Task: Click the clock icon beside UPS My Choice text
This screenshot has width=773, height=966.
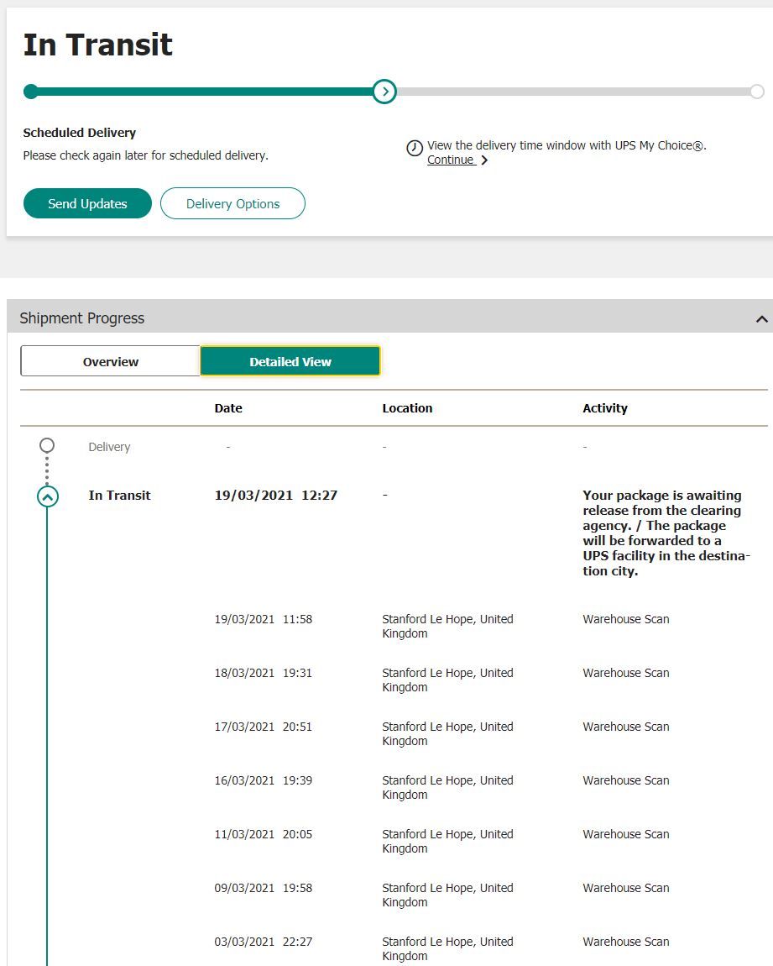Action: (415, 149)
